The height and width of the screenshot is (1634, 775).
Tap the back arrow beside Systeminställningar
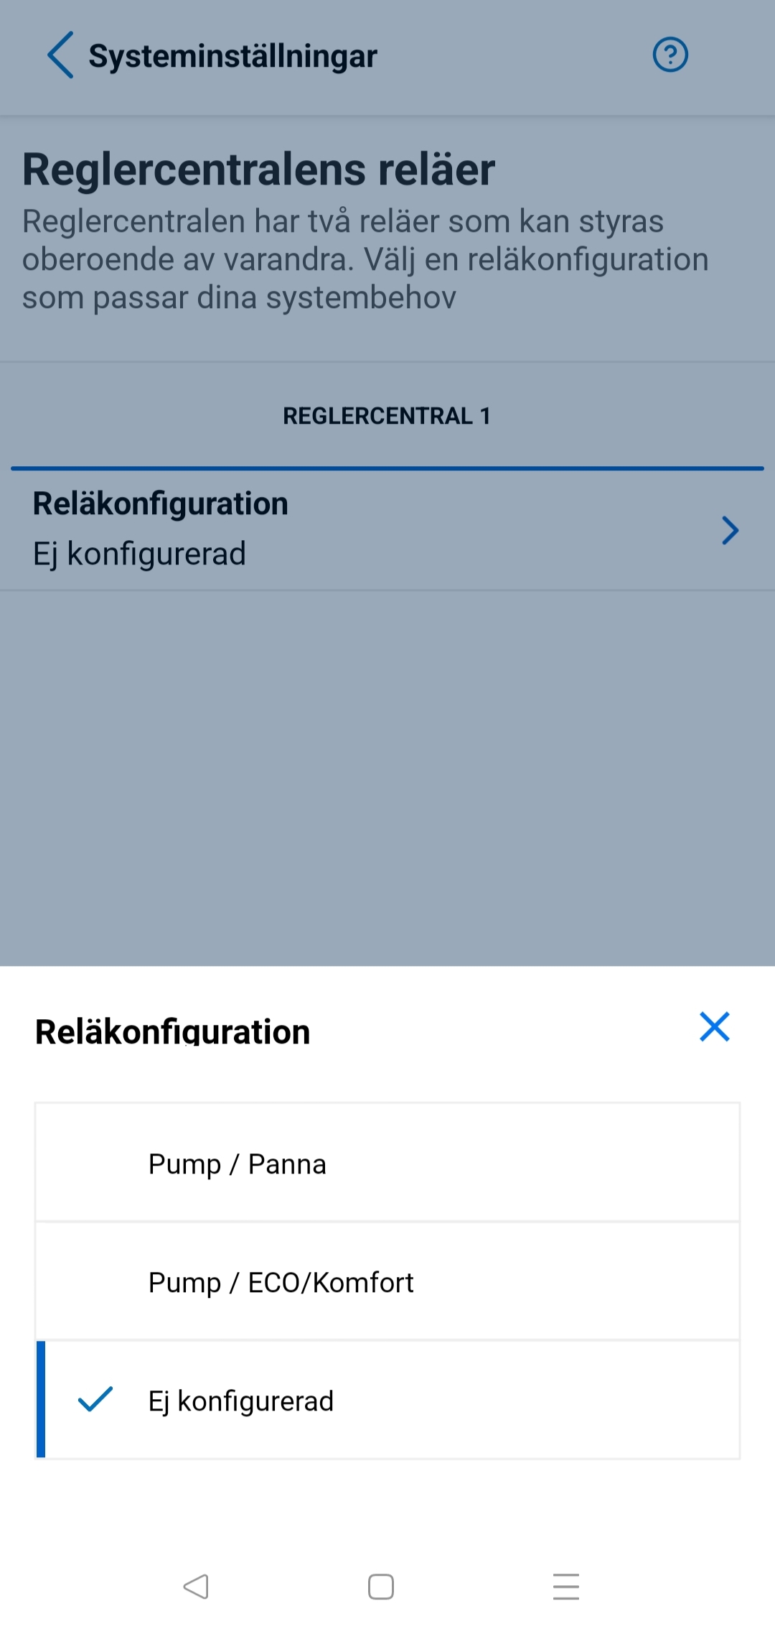click(60, 55)
